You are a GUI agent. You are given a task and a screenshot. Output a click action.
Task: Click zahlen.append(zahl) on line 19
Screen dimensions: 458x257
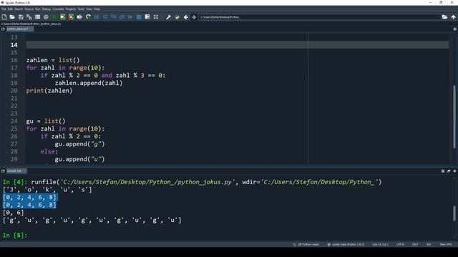[89, 83]
